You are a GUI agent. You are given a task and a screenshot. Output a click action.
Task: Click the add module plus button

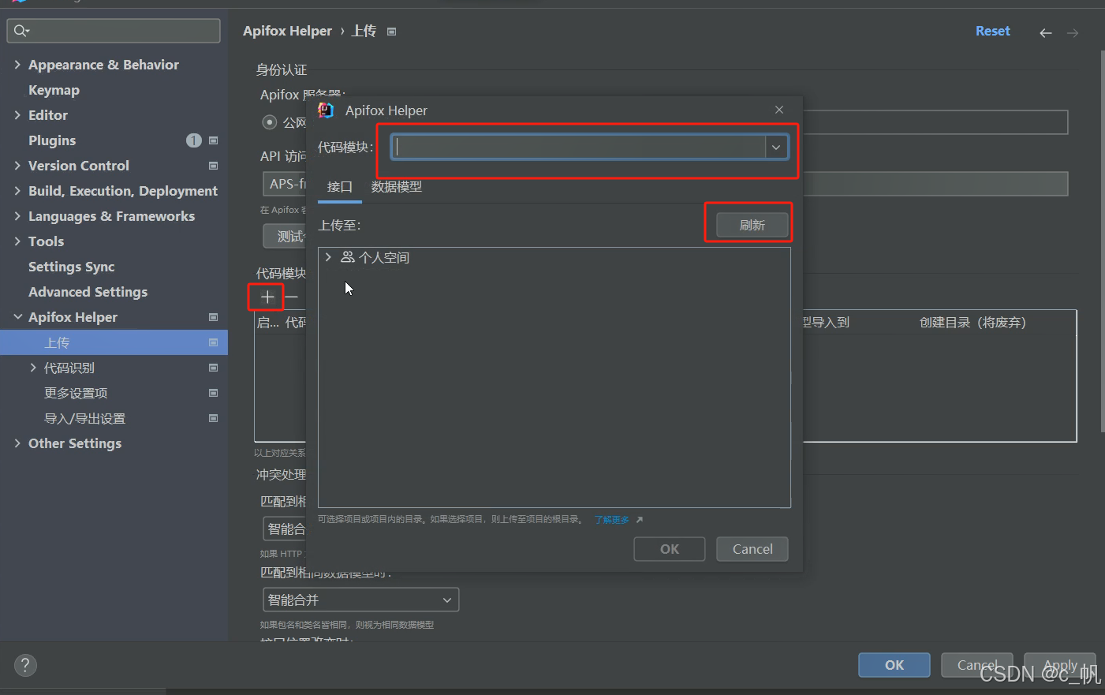click(267, 297)
